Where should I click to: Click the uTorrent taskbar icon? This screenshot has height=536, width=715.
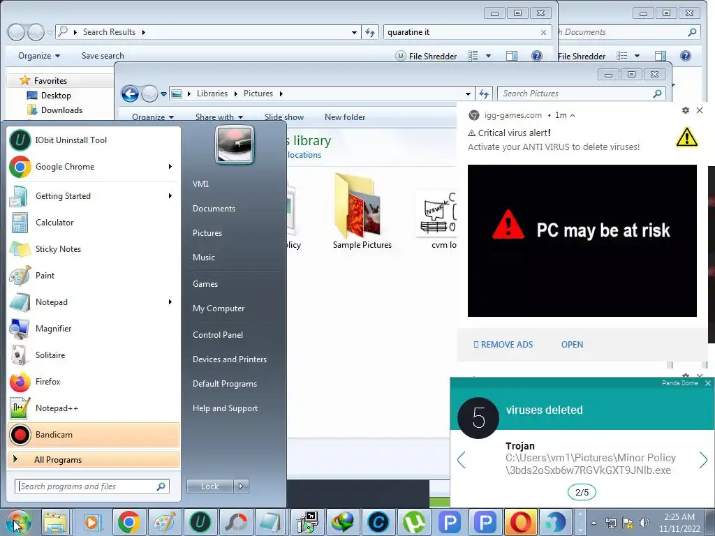click(x=413, y=522)
